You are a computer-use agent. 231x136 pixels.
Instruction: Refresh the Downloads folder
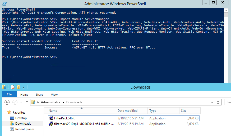tap(218, 102)
